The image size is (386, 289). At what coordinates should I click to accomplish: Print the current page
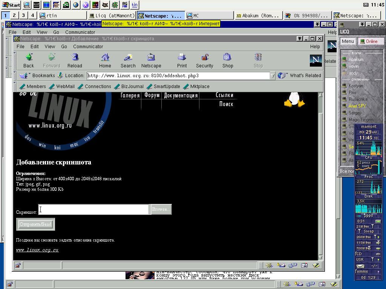click(182, 61)
